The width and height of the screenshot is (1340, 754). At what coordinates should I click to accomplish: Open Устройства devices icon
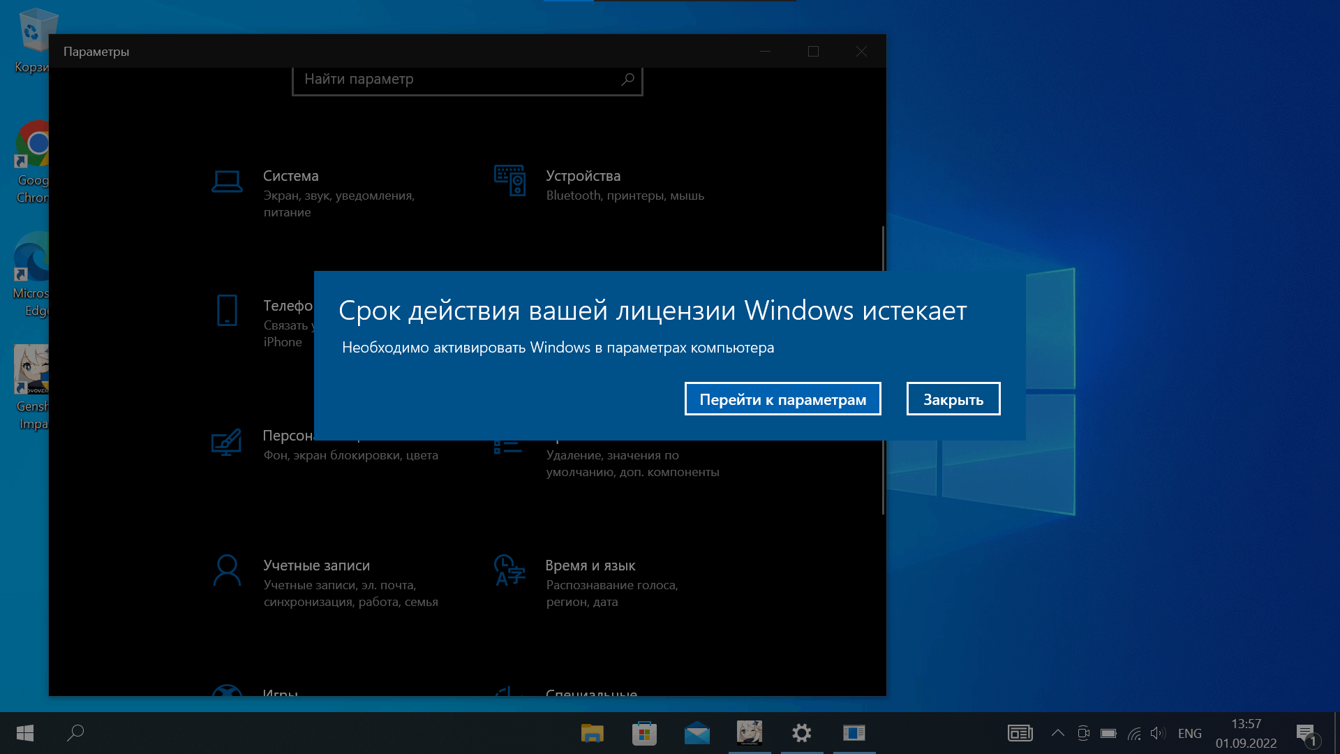coord(509,181)
